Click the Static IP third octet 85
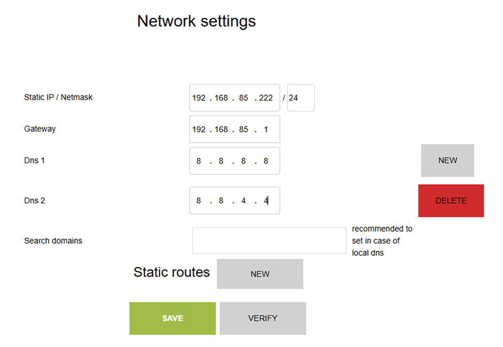The image size is (503, 347). click(x=243, y=98)
